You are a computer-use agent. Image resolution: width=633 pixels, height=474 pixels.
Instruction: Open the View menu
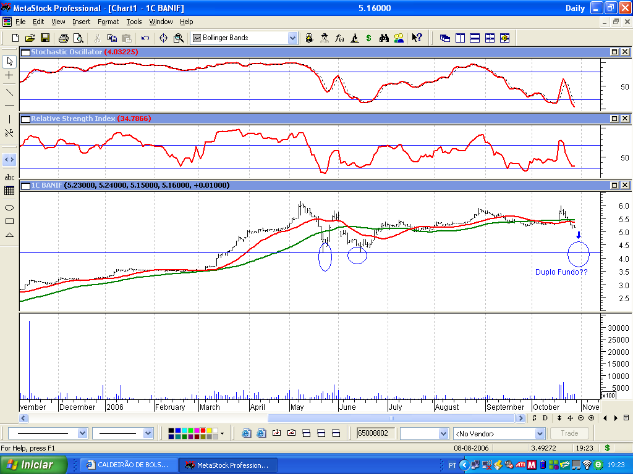[x=58, y=22]
